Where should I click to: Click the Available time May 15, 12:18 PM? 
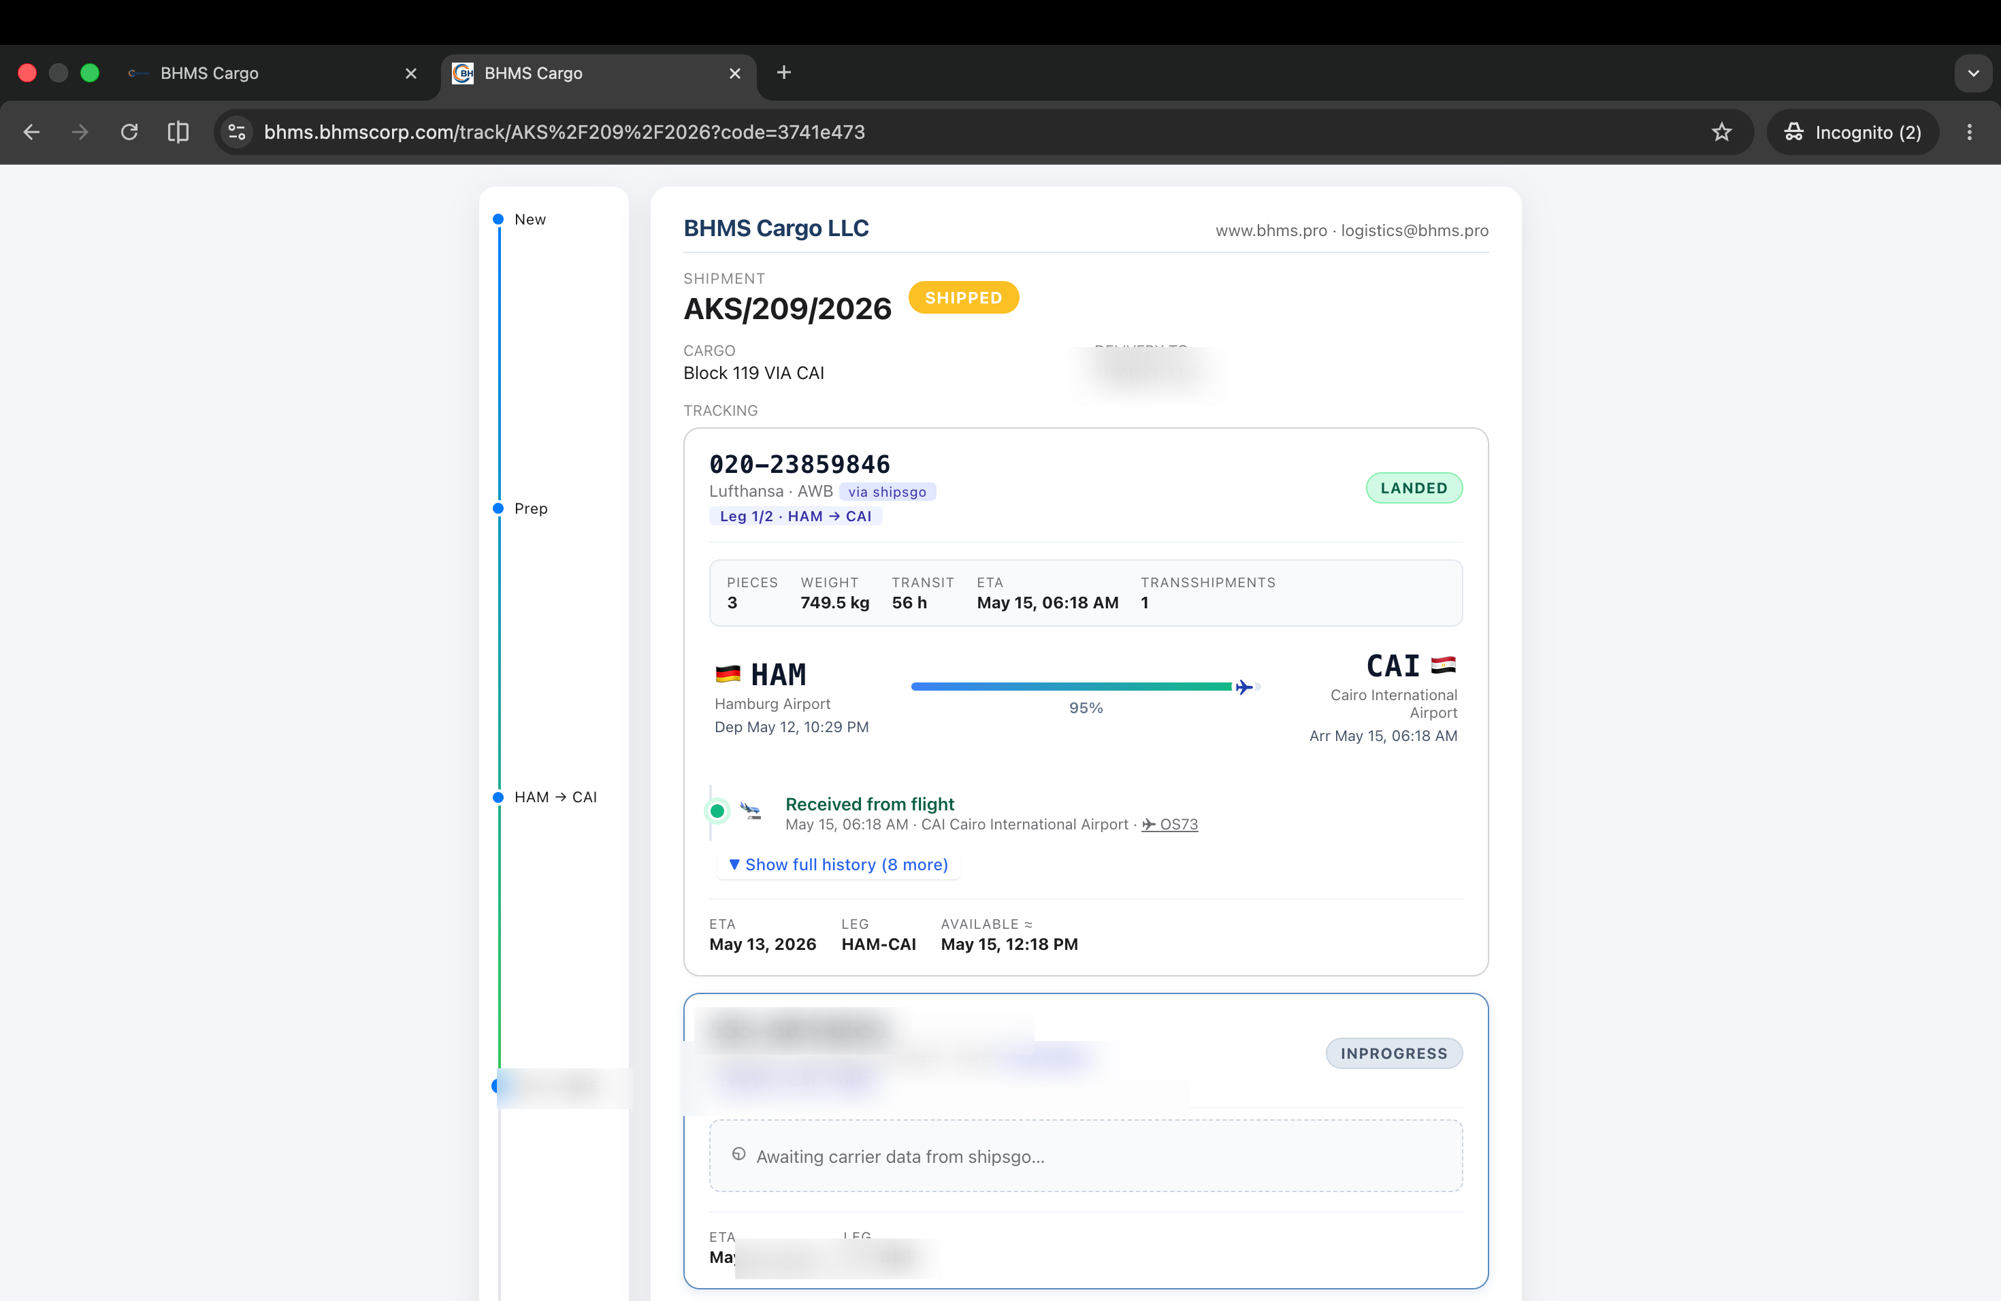click(x=1009, y=944)
